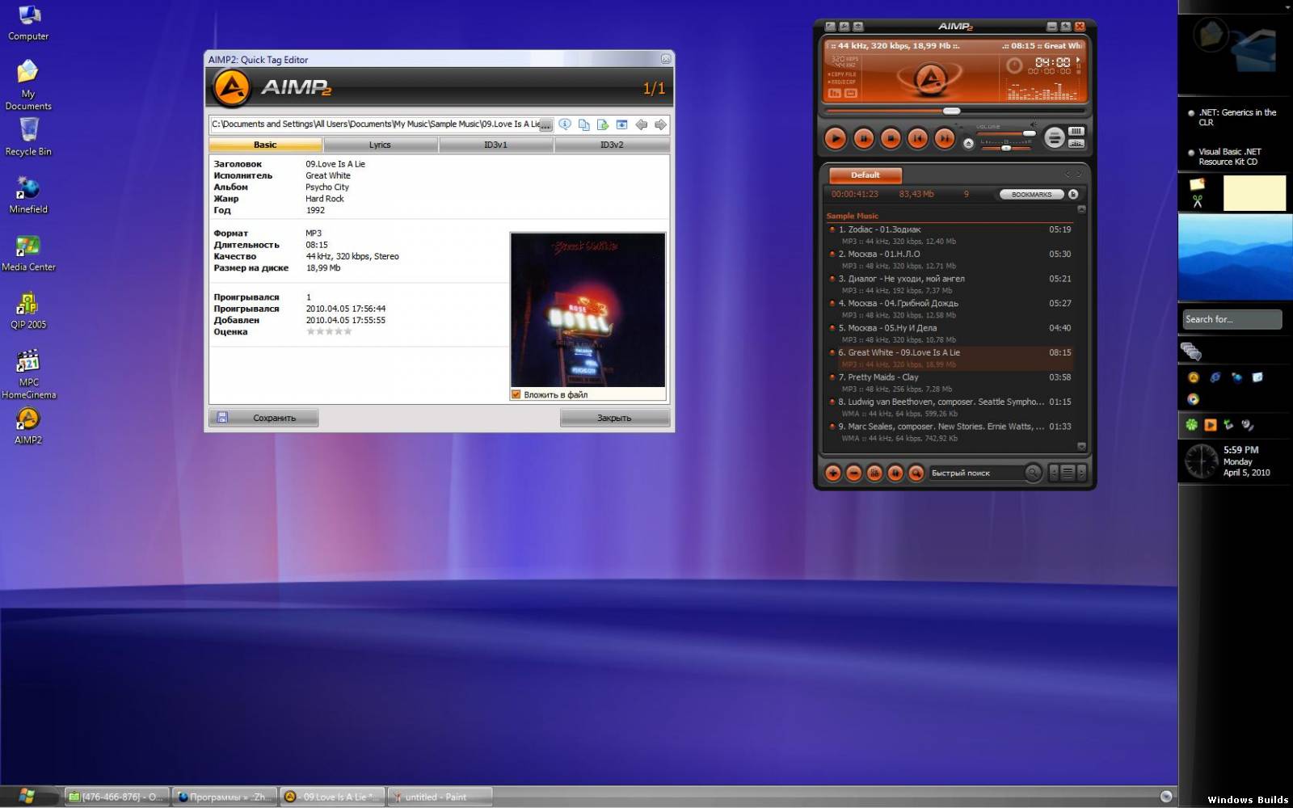Open the BOOKMARKS button
Screen dimensions: 1293x808
click(1031, 195)
